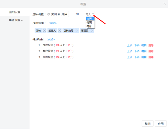Select the 关闭 radio button
Screen dimensions: 168x129
49,14
